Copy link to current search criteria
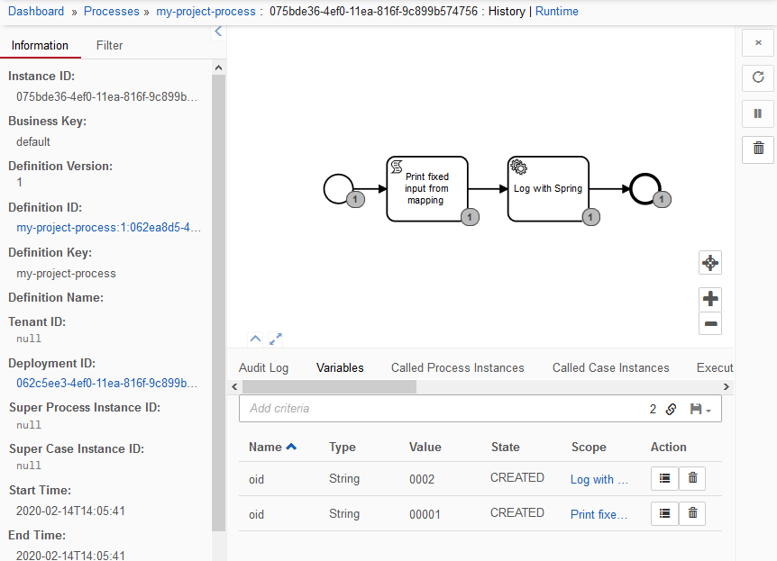 [671, 409]
